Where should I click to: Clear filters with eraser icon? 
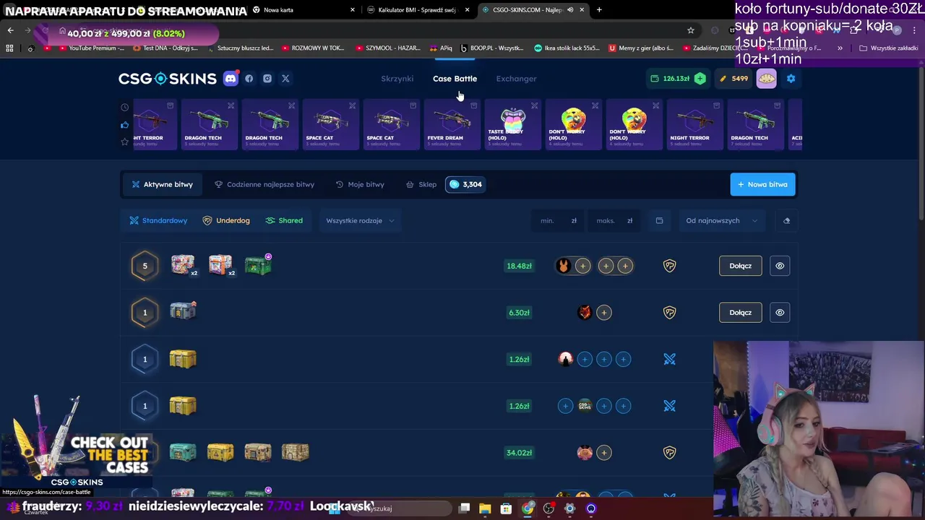pos(786,220)
